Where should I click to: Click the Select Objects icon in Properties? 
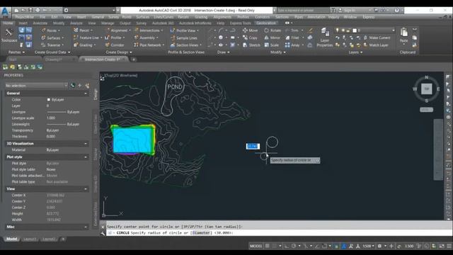click(x=80, y=86)
